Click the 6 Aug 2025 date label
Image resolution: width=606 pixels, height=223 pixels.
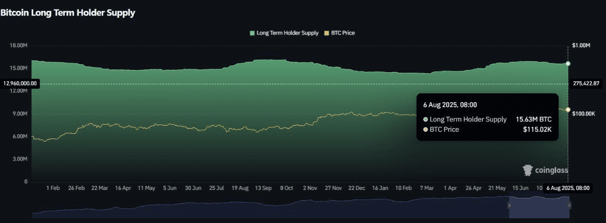point(568,188)
